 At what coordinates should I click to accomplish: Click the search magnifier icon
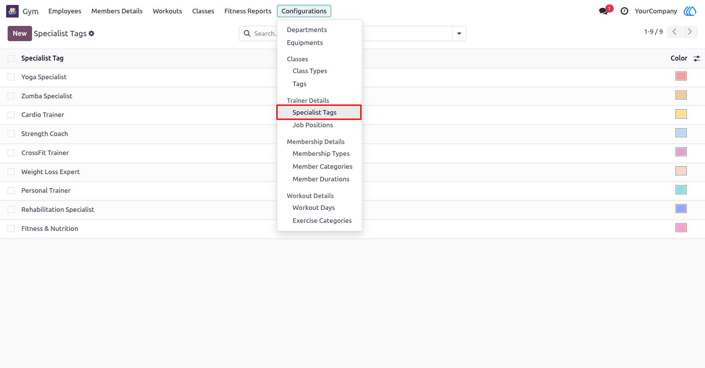click(247, 34)
